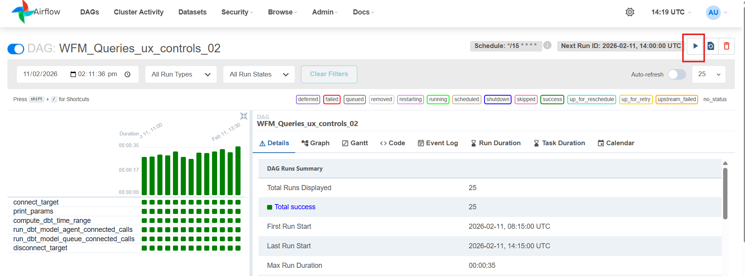745x276 pixels.
Task: Select the connect_target task row
Action: tap(36, 202)
